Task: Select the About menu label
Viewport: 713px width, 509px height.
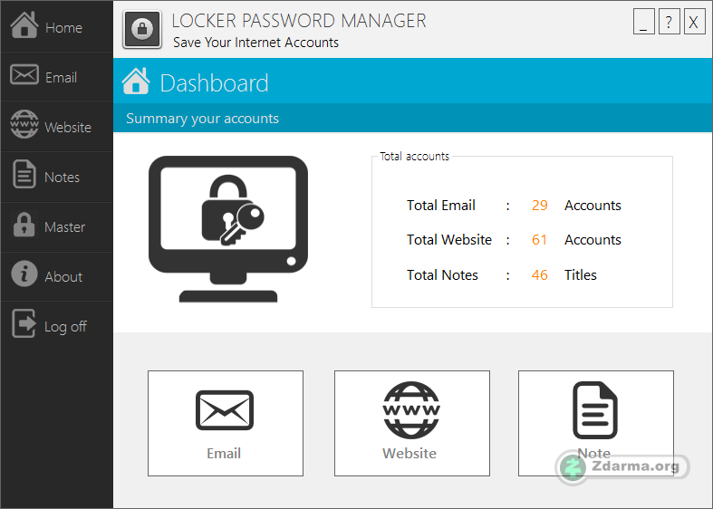Action: click(x=63, y=277)
